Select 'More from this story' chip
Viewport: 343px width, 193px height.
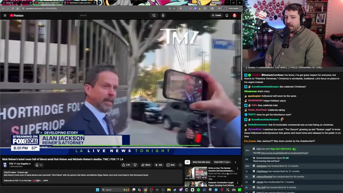pos(201,162)
